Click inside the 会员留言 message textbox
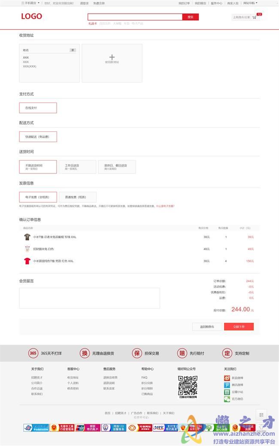279x446 pixels. (89, 298)
